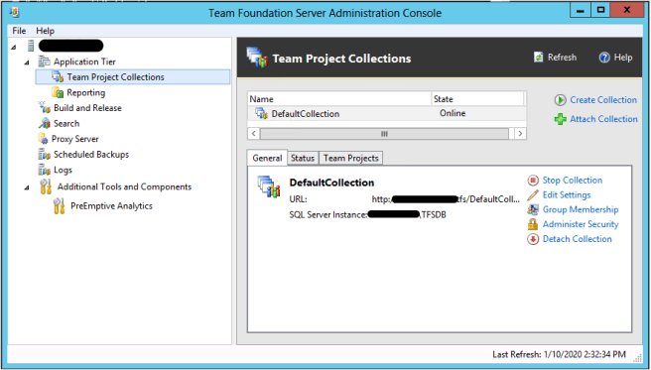Click the PreEmptive Analytics icon
The height and width of the screenshot is (370, 651).
60,205
